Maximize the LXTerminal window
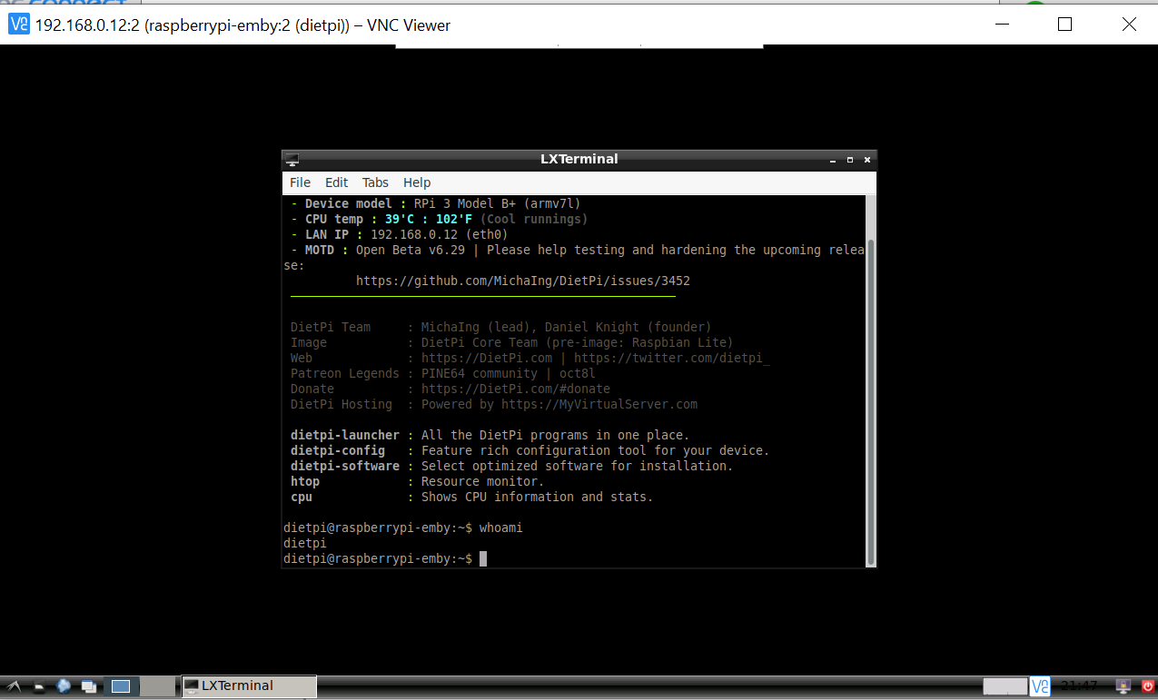 point(850,160)
